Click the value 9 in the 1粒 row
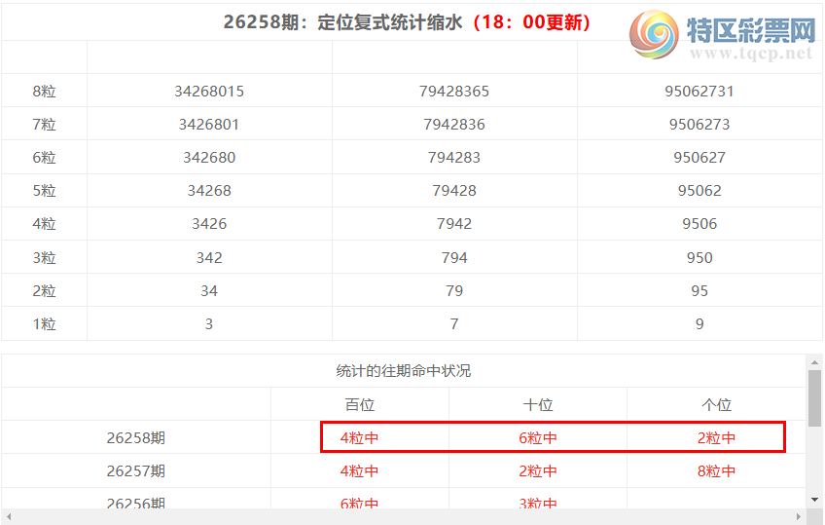 (x=699, y=323)
